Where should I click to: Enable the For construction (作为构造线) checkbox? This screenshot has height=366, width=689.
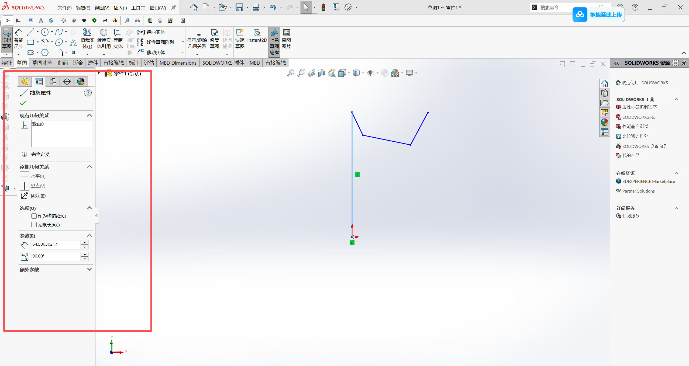(34, 216)
